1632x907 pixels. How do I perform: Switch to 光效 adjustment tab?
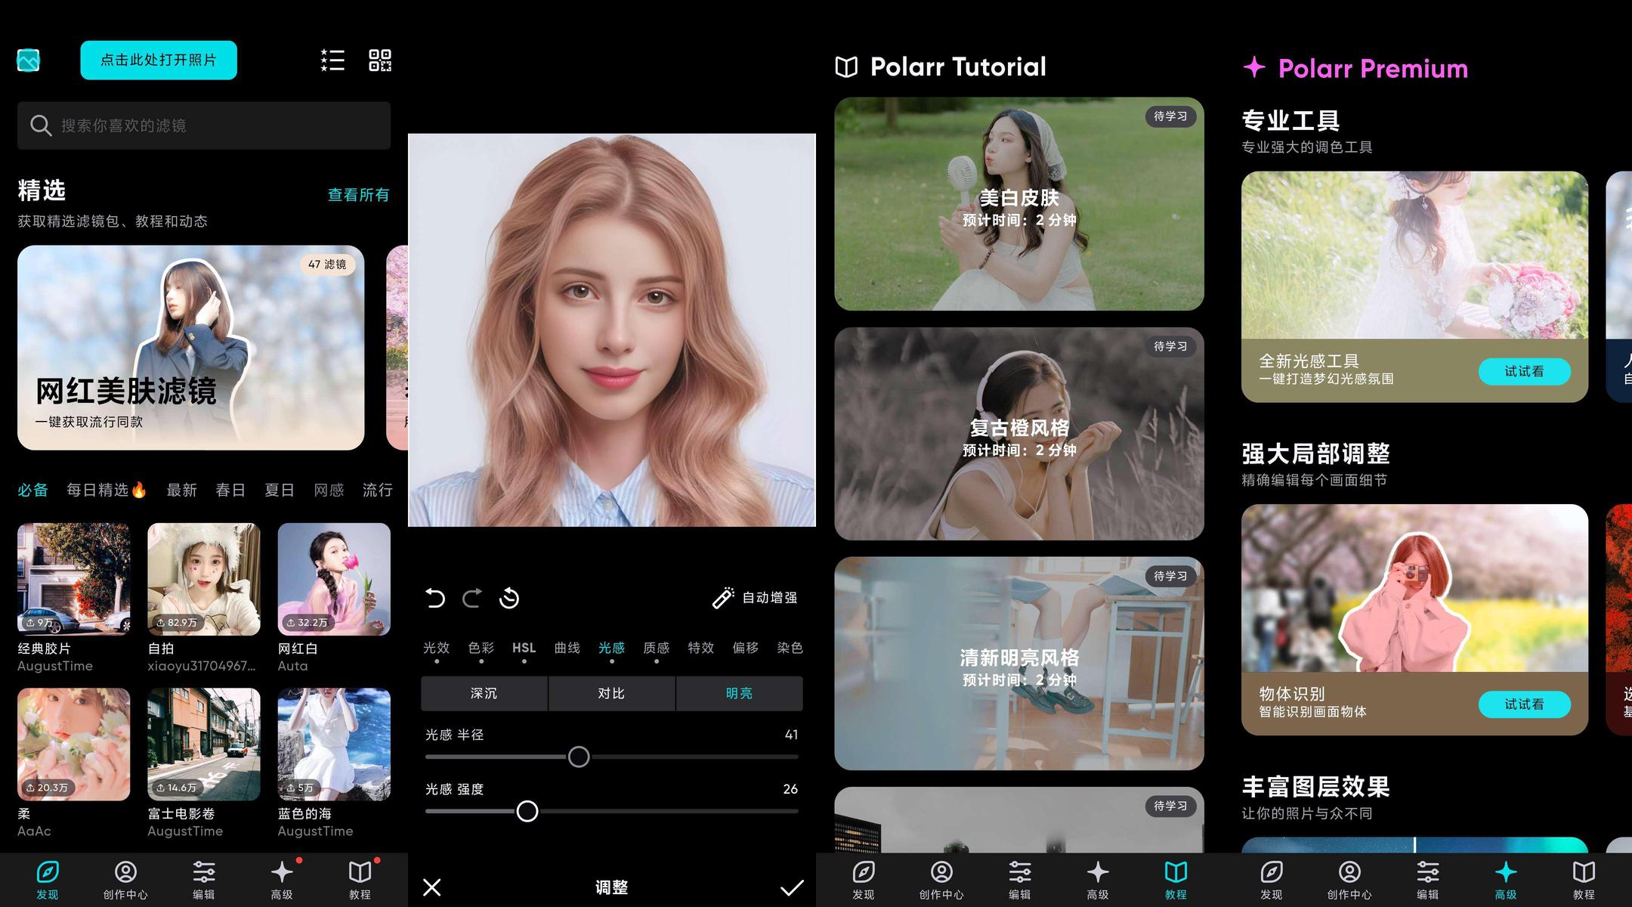click(436, 648)
